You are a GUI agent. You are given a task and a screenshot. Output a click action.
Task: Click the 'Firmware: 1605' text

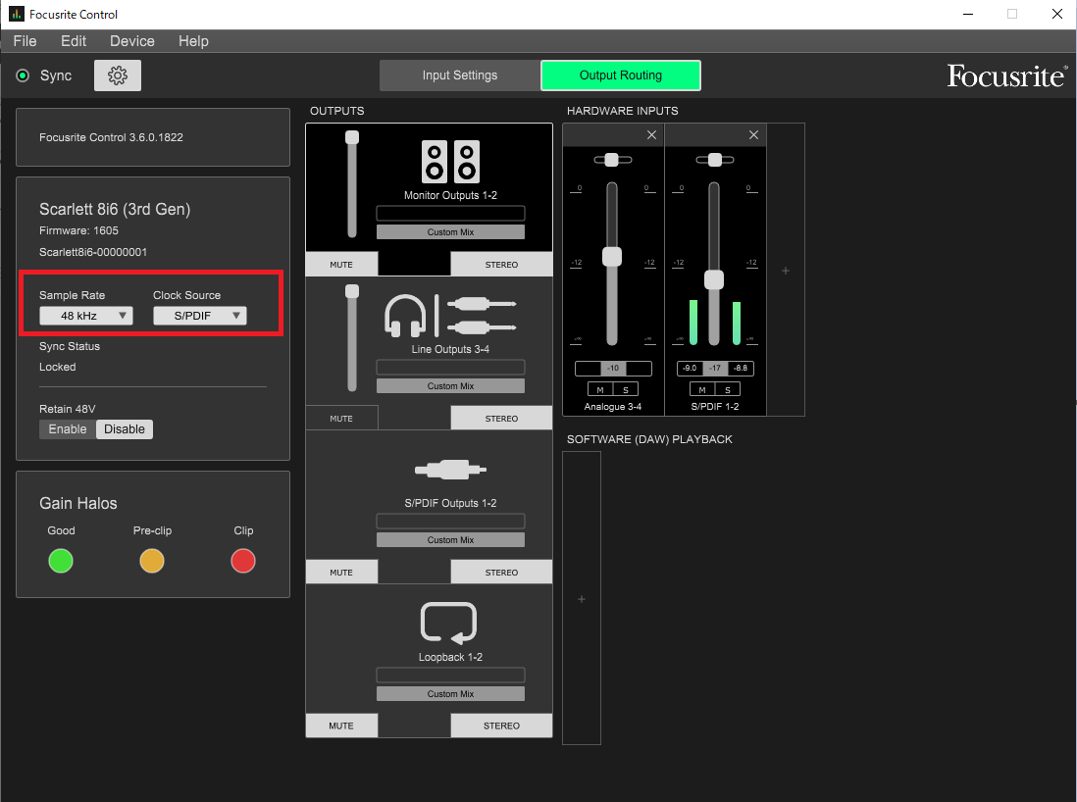(79, 230)
